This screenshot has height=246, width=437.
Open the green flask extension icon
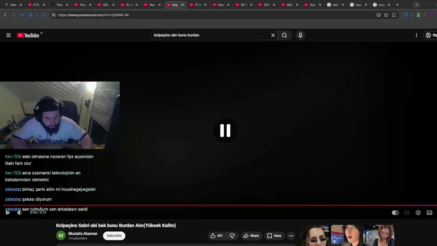(418, 15)
